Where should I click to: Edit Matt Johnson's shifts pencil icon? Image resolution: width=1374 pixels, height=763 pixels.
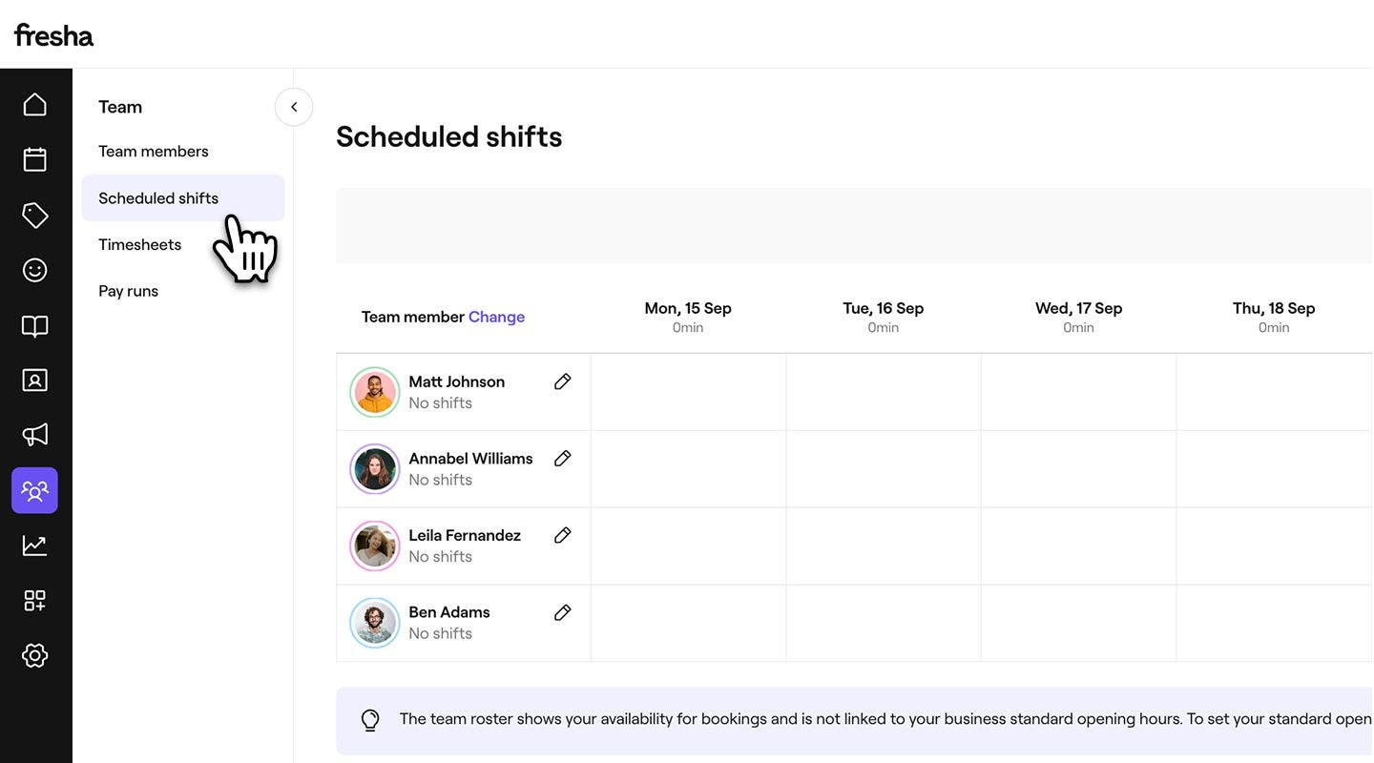563,381
